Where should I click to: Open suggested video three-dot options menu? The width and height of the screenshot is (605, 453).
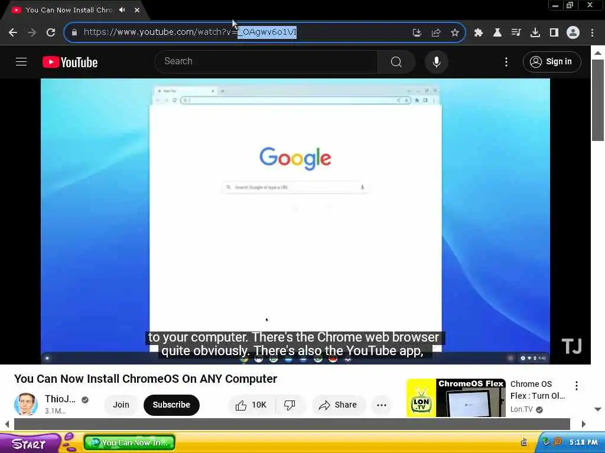[577, 386]
